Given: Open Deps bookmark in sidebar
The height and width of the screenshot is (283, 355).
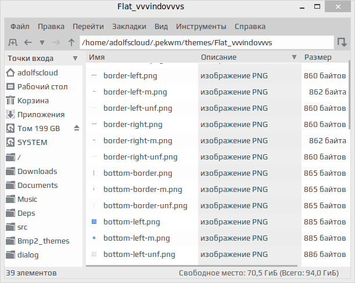Looking at the screenshot, I should click(x=44, y=213).
